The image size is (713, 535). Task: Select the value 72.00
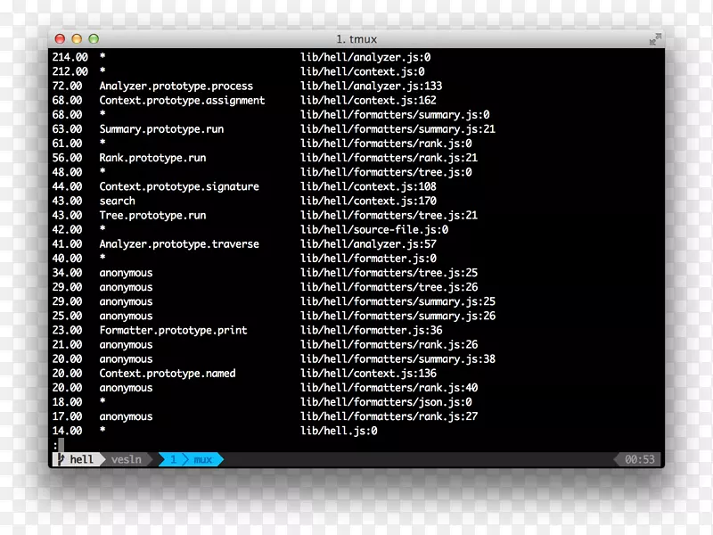point(67,86)
